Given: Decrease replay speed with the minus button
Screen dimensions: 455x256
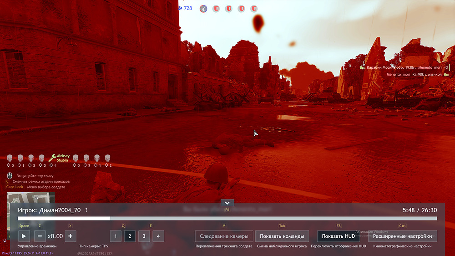Looking at the screenshot, I should tap(40, 236).
